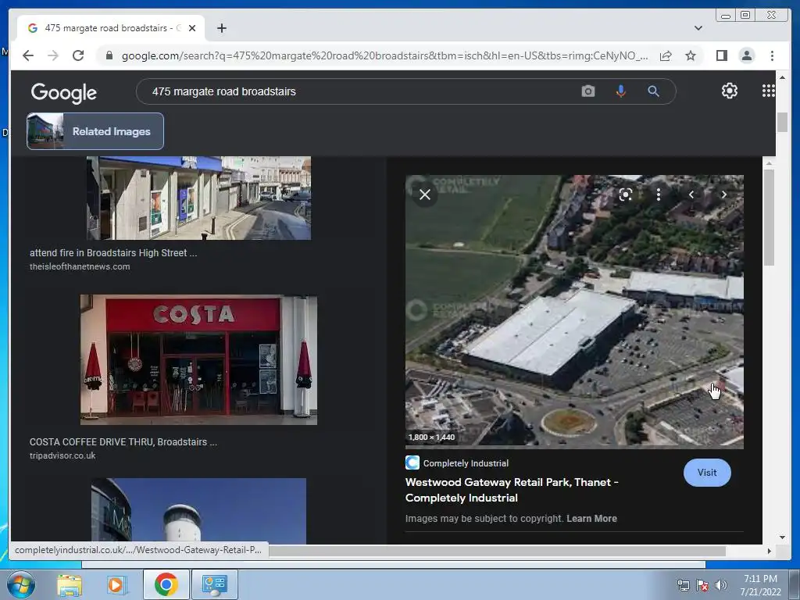800x600 pixels.
Task: Open the preview more options menu
Action: (658, 195)
